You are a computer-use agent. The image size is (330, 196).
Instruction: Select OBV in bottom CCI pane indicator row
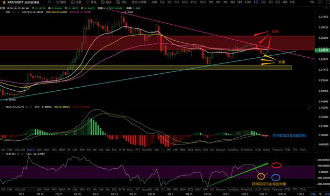75,189
